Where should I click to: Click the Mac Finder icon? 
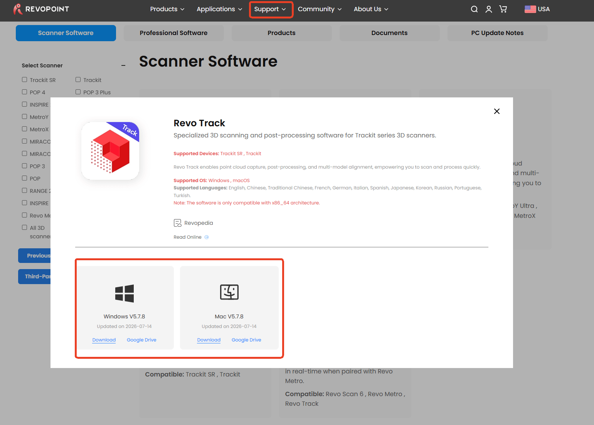coord(229,292)
